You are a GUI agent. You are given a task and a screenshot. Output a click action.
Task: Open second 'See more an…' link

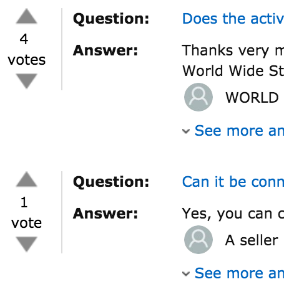(239, 273)
